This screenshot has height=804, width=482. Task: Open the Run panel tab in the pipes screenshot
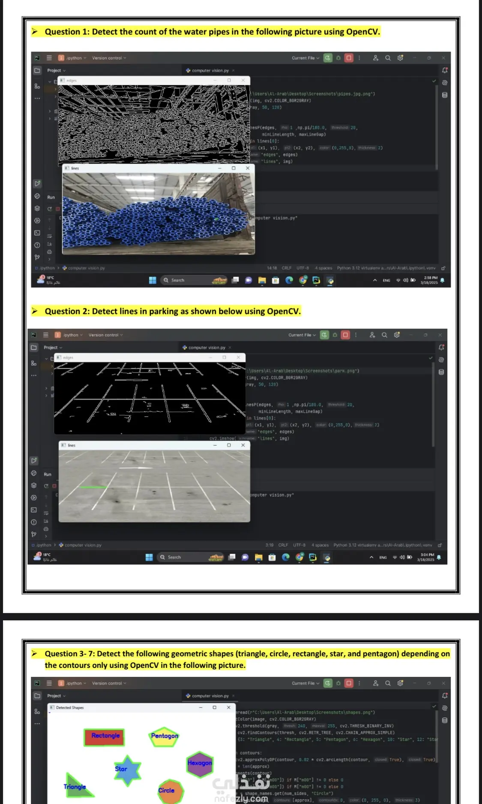click(x=51, y=197)
